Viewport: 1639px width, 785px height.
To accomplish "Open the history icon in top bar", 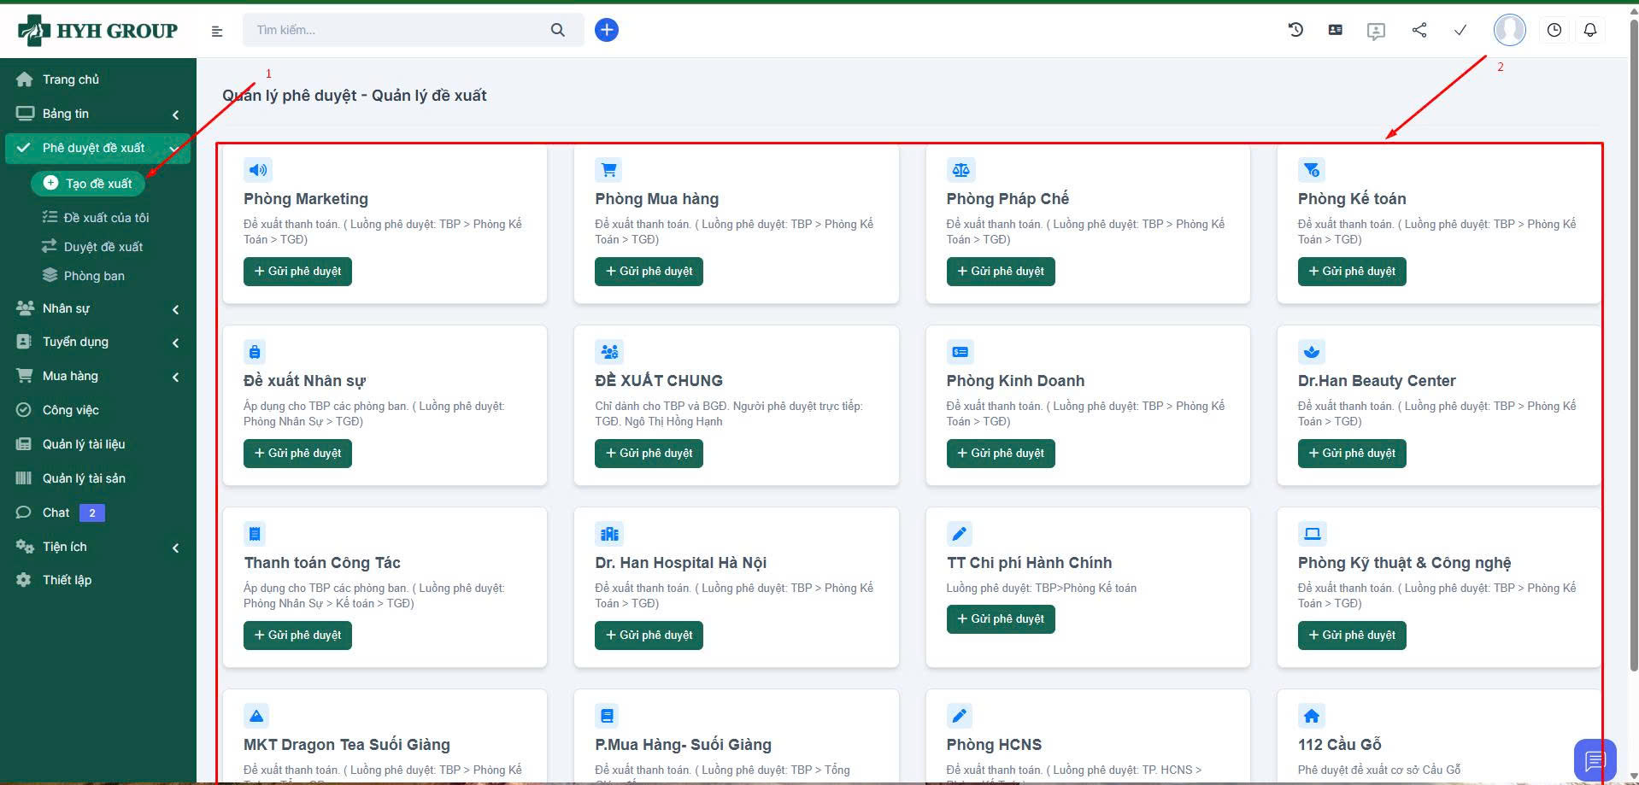I will tap(1295, 30).
